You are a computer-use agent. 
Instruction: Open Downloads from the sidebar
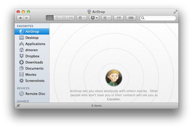32,63
